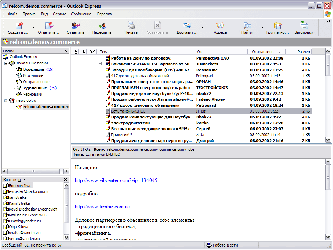Select contact Koval Bjacheslav Evgenevich
The height and width of the screenshot is (250, 333).
[33, 209]
